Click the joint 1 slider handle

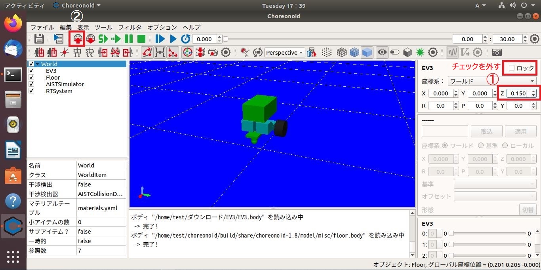point(451,245)
